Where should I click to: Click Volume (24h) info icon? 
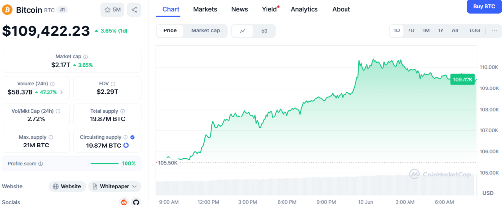click(52, 84)
